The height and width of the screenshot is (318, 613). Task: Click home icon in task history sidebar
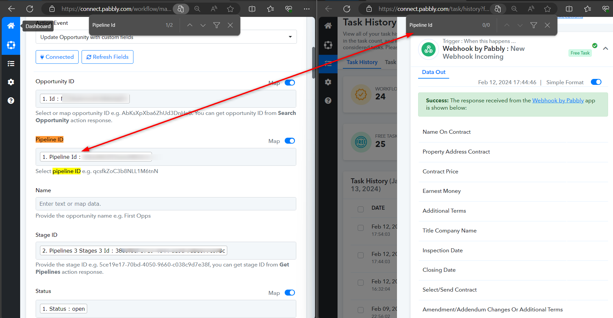pos(328,26)
